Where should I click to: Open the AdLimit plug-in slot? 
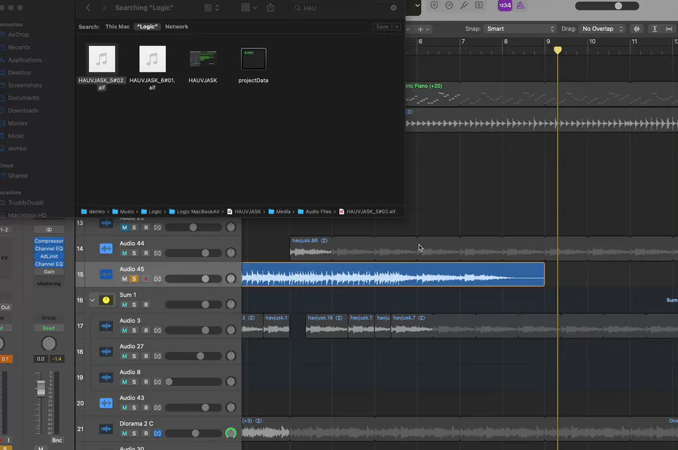click(49, 256)
